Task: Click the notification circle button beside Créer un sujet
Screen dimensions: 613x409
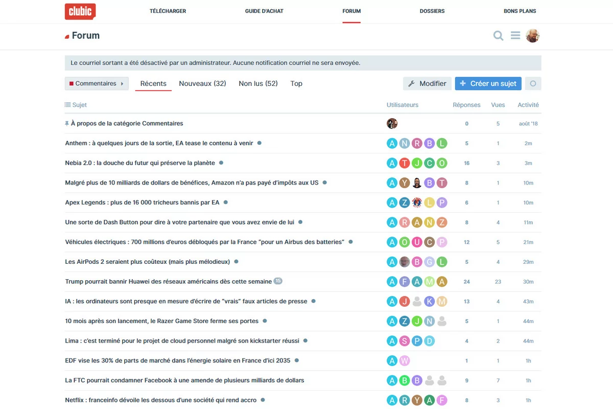Action: click(533, 83)
